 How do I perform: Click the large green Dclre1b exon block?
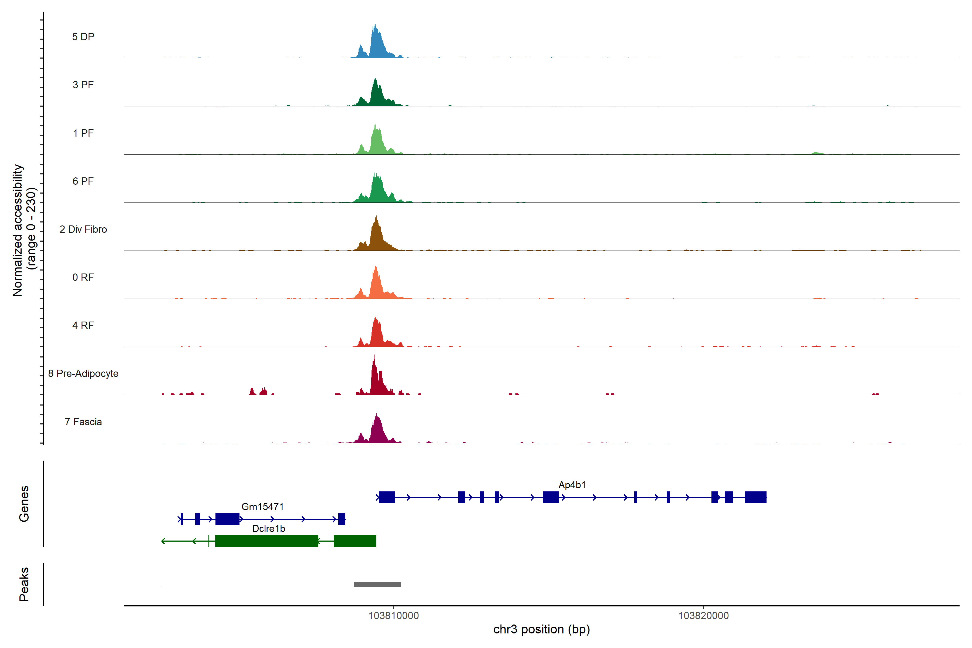point(266,541)
